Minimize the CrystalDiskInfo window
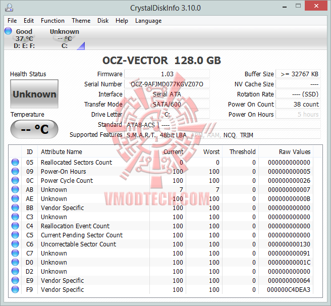 point(285,7)
